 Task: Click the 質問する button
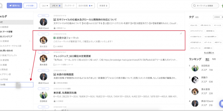coord(15,6)
